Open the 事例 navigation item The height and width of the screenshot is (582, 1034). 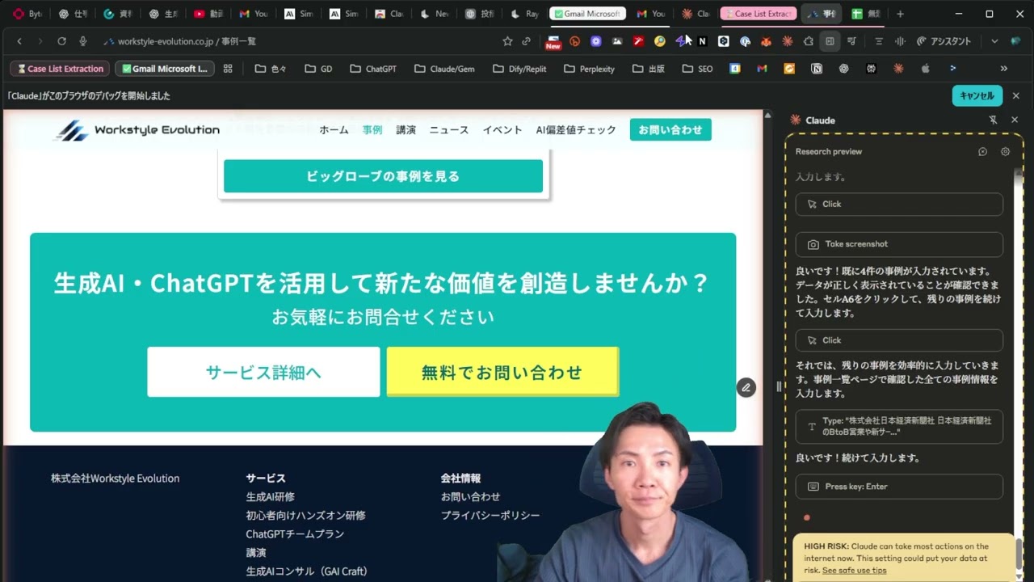[x=372, y=130]
